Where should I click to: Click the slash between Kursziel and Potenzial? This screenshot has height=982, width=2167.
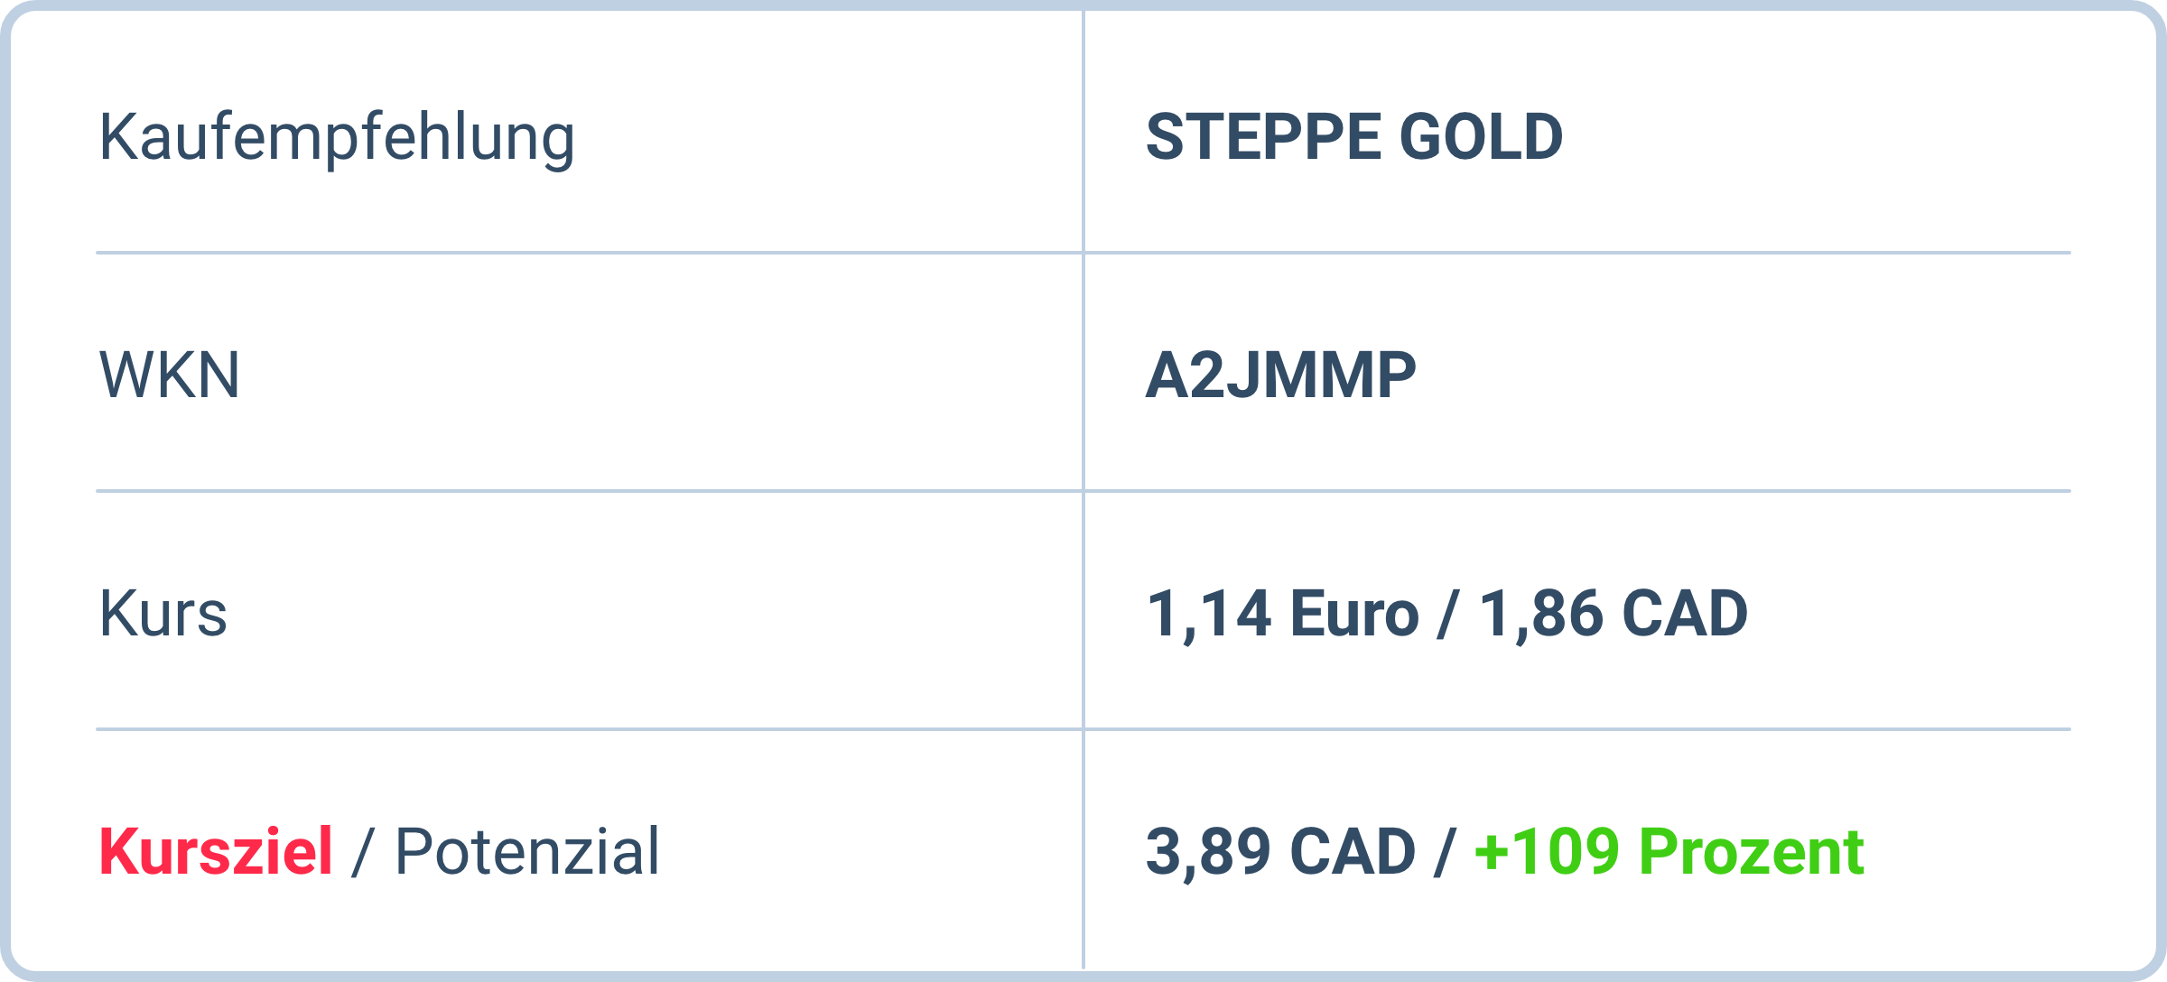click(x=363, y=851)
